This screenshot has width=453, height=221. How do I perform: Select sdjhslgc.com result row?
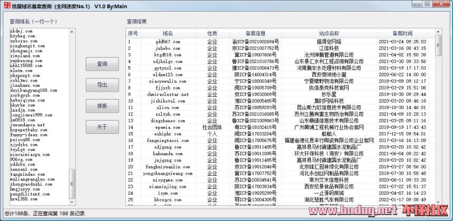(x=280, y=62)
